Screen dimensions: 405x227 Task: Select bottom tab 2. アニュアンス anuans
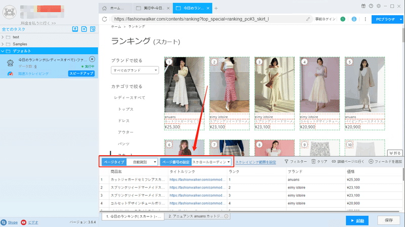[x=197, y=216]
